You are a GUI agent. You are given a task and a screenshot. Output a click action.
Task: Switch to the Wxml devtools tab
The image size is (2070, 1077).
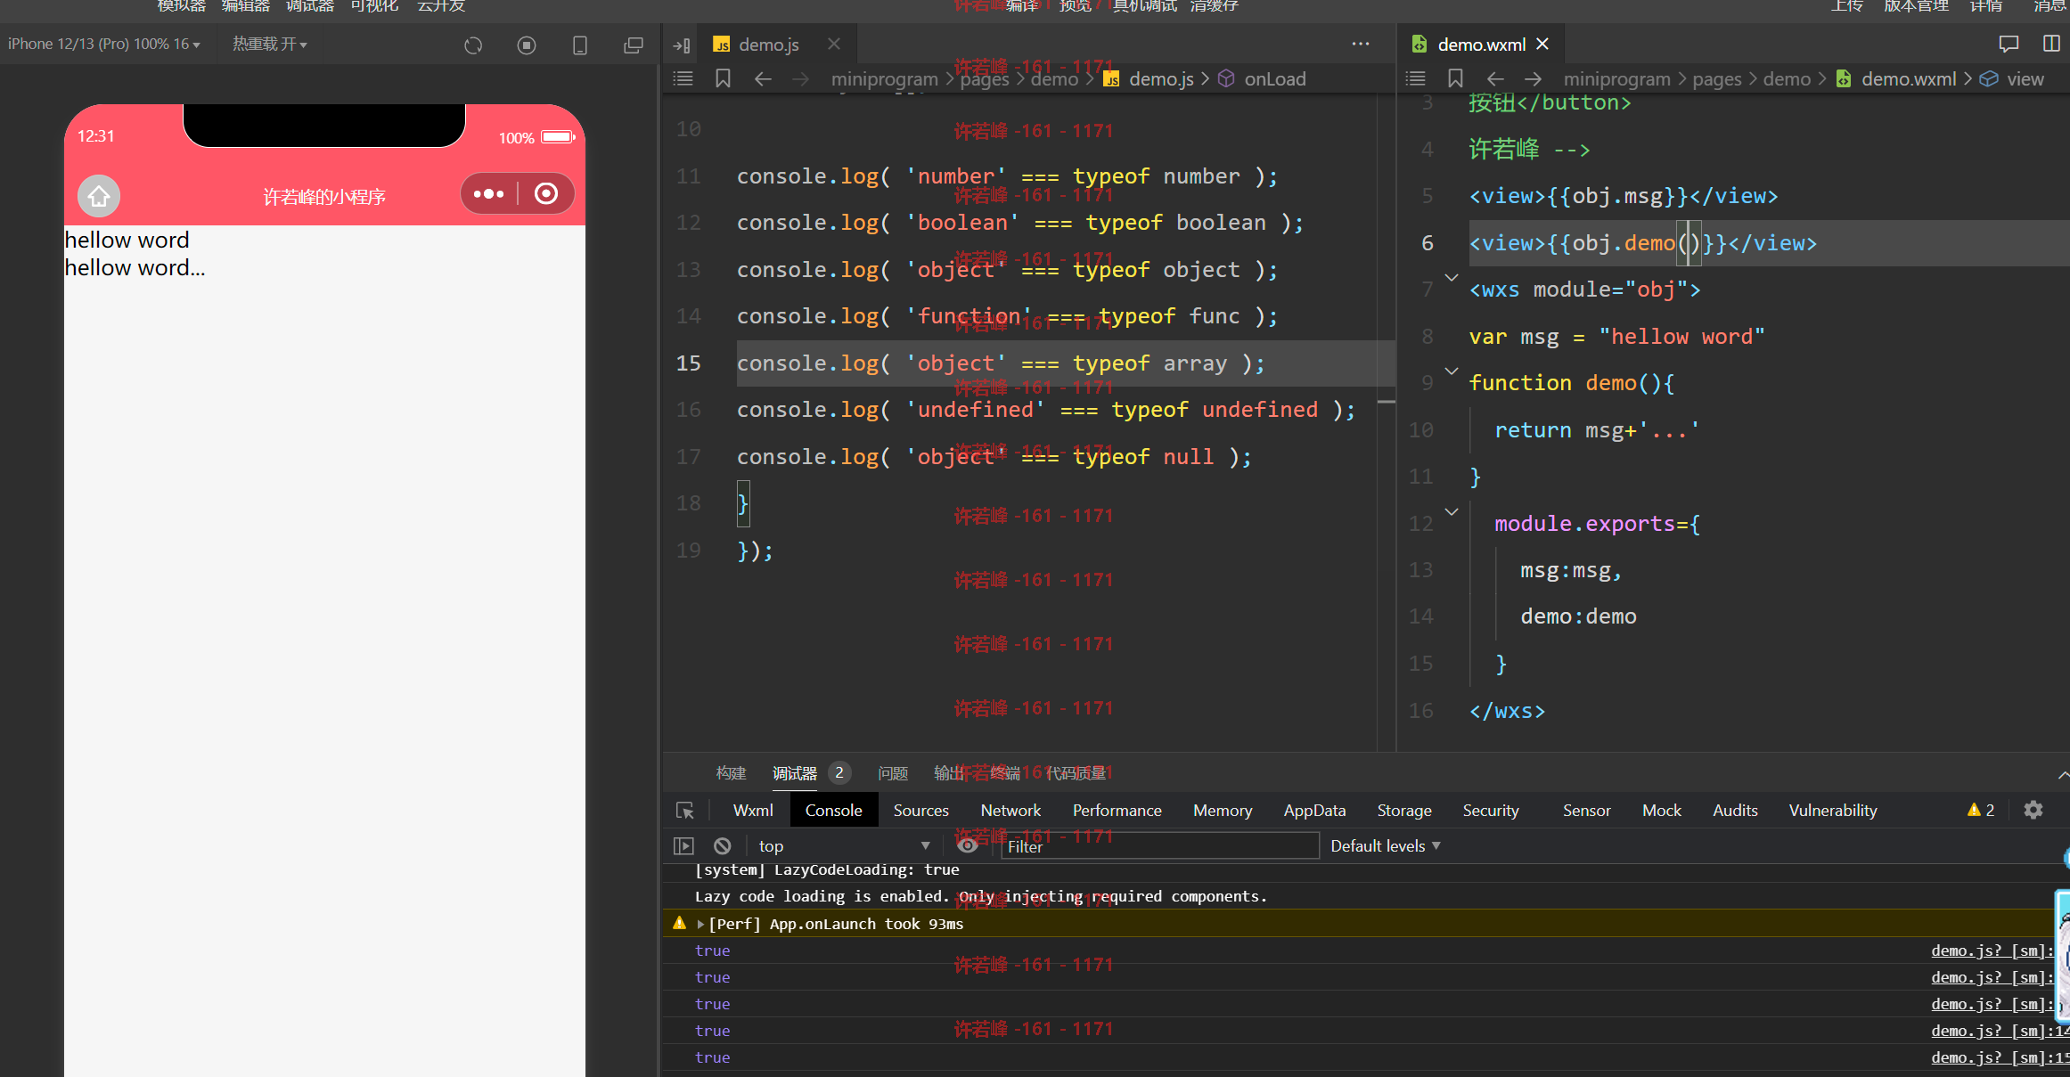(753, 811)
